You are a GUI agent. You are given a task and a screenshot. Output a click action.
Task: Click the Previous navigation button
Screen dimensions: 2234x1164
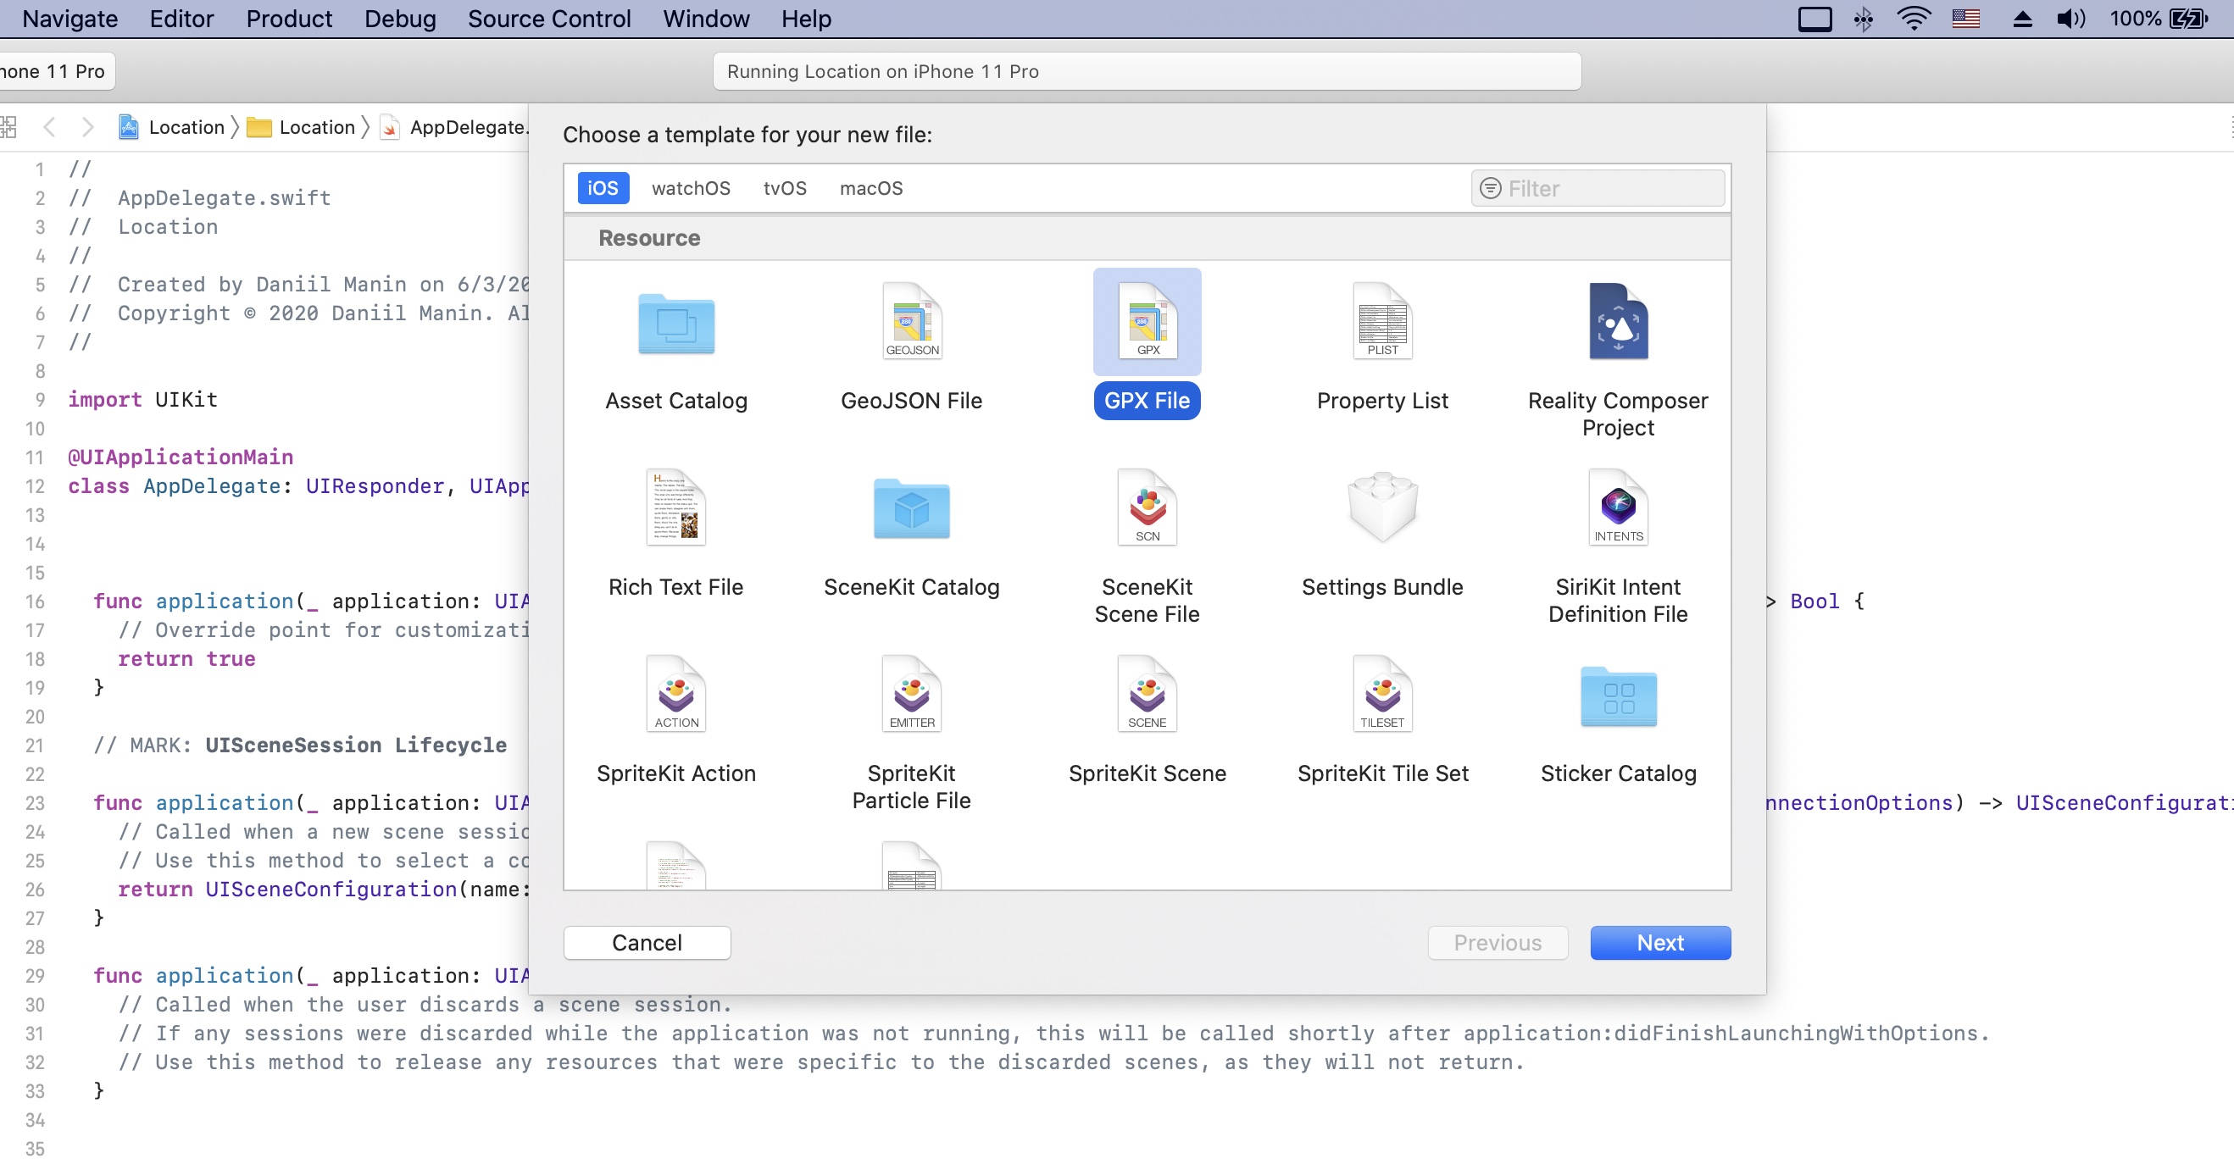point(1497,942)
